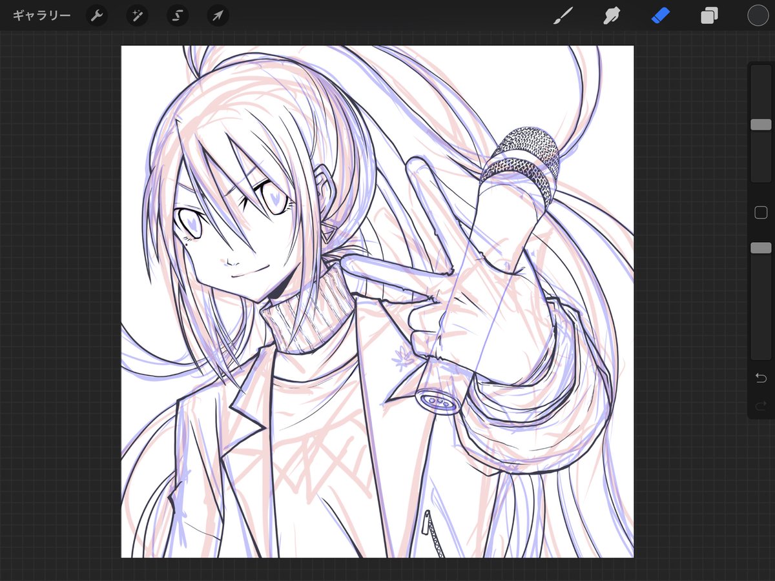Select the Brush tool
Screen dimensions: 775x581
click(563, 15)
